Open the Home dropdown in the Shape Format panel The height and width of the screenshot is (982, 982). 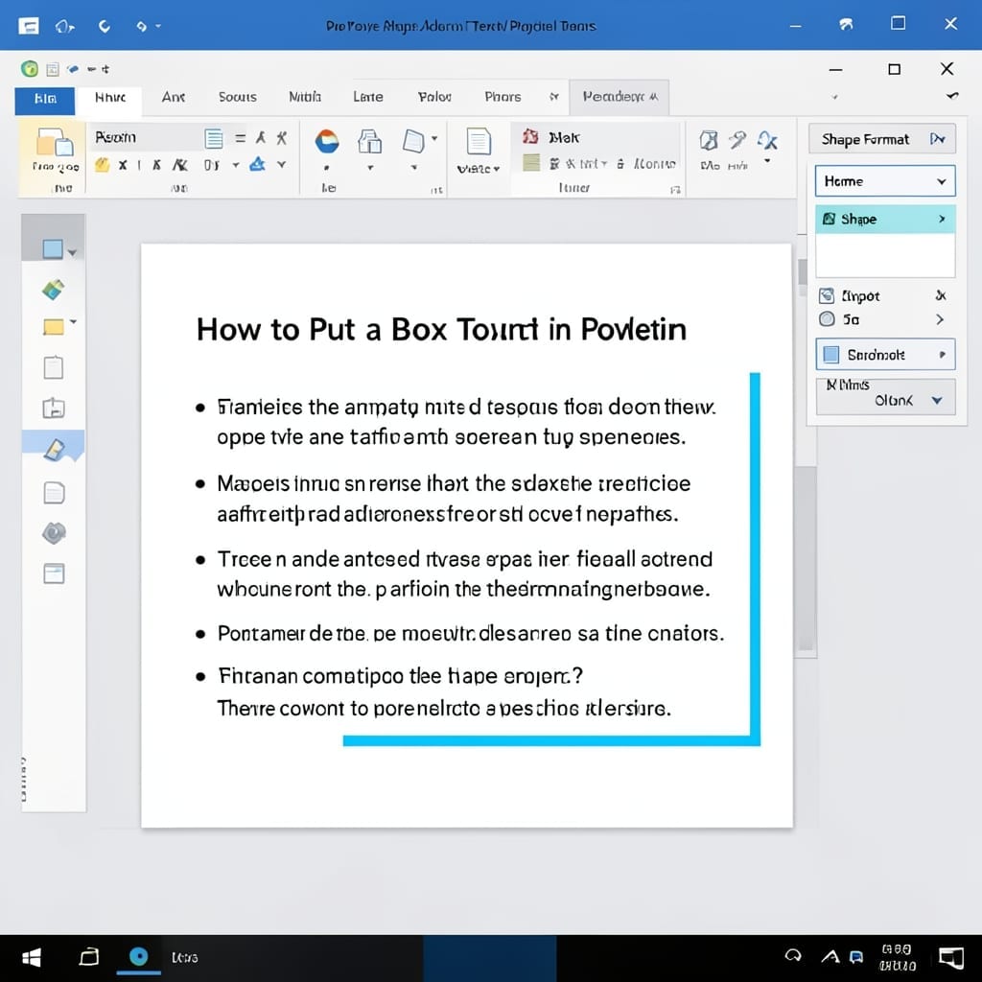pos(885,181)
